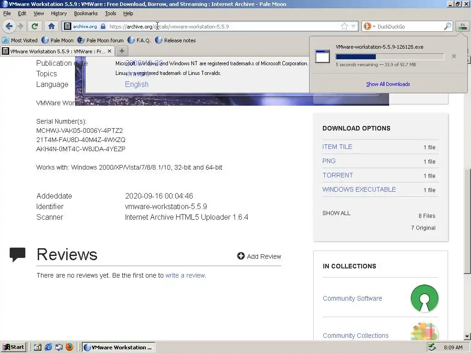The width and height of the screenshot is (471, 353).
Task: Cancel the VMware-workstation download
Action: coord(454,56)
